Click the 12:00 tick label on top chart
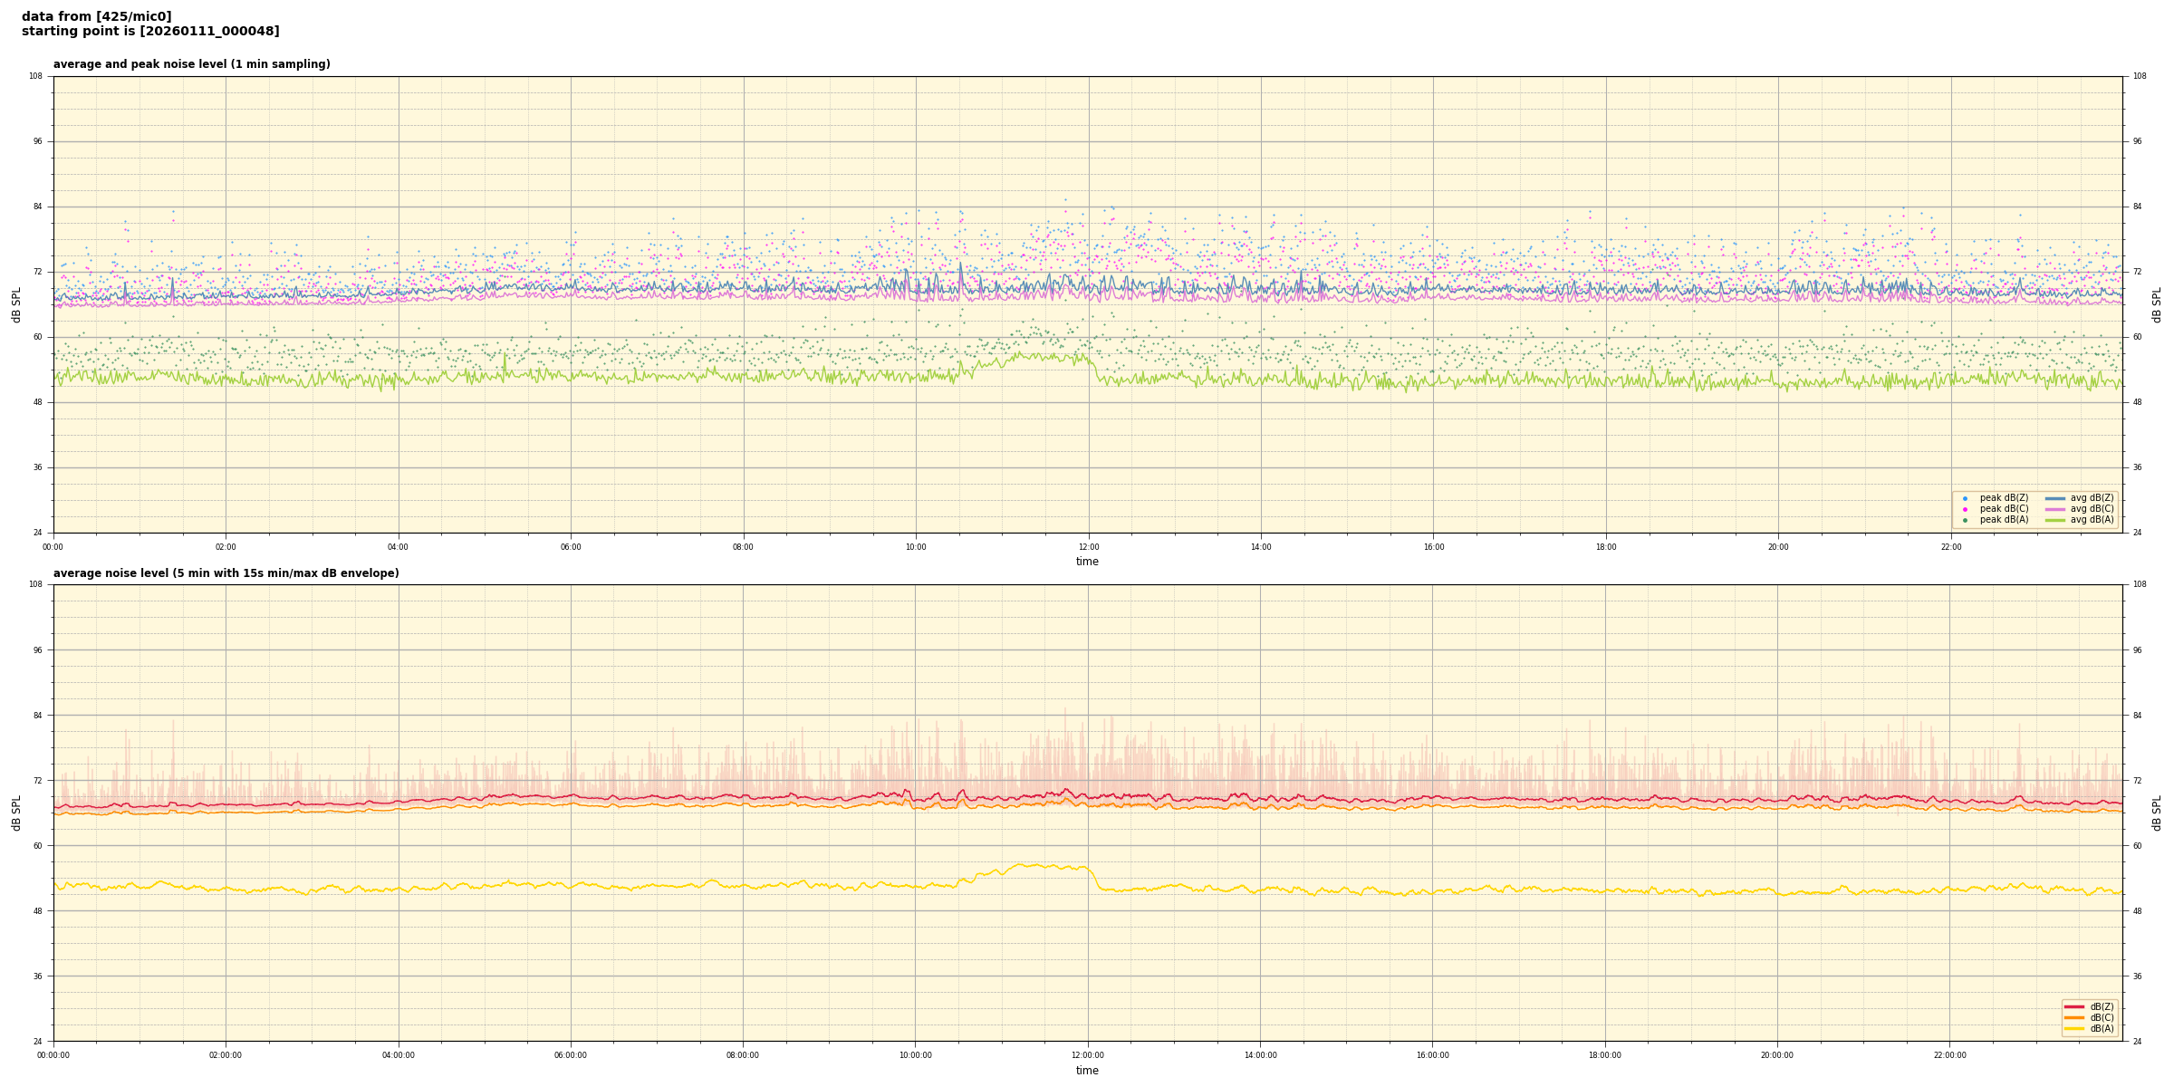The height and width of the screenshot is (1087, 2174). (1088, 547)
